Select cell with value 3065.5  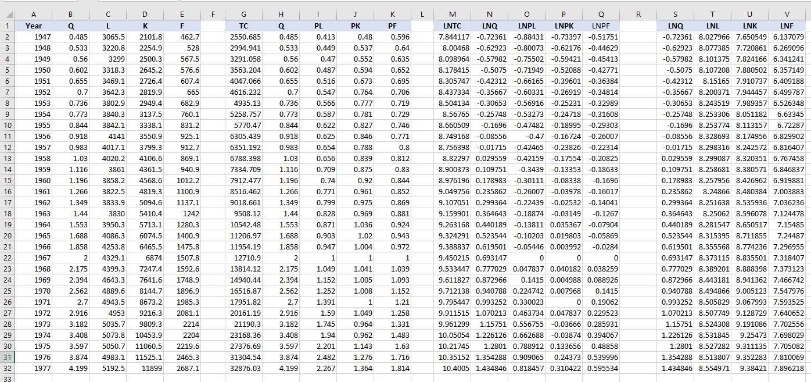coord(108,37)
